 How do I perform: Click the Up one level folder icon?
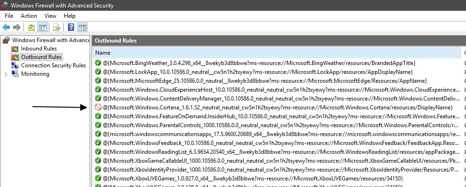point(31,28)
